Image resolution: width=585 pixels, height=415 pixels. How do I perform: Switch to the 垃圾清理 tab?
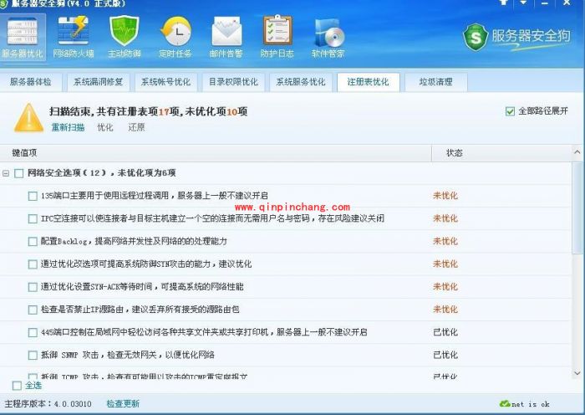pos(435,82)
